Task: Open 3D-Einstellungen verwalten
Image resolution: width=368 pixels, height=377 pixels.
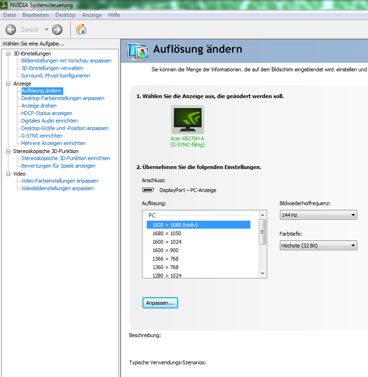Action: point(52,68)
